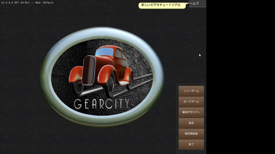
Task: Quit the game with 終了
Action: (191, 144)
